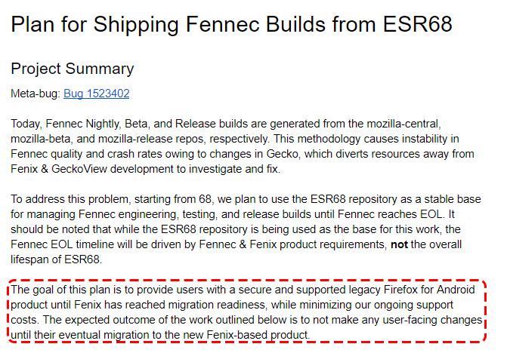Click the phrase 'lifespan of ESR68'
Screen dimensions: 507x353
click(x=55, y=259)
